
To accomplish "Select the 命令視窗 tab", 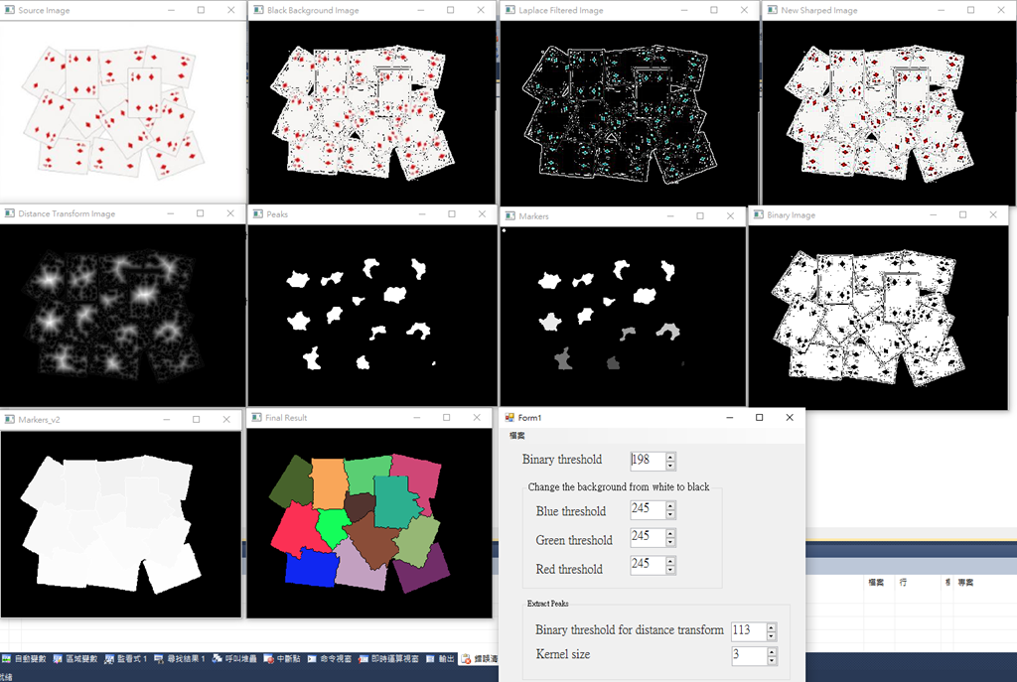I will [x=330, y=658].
